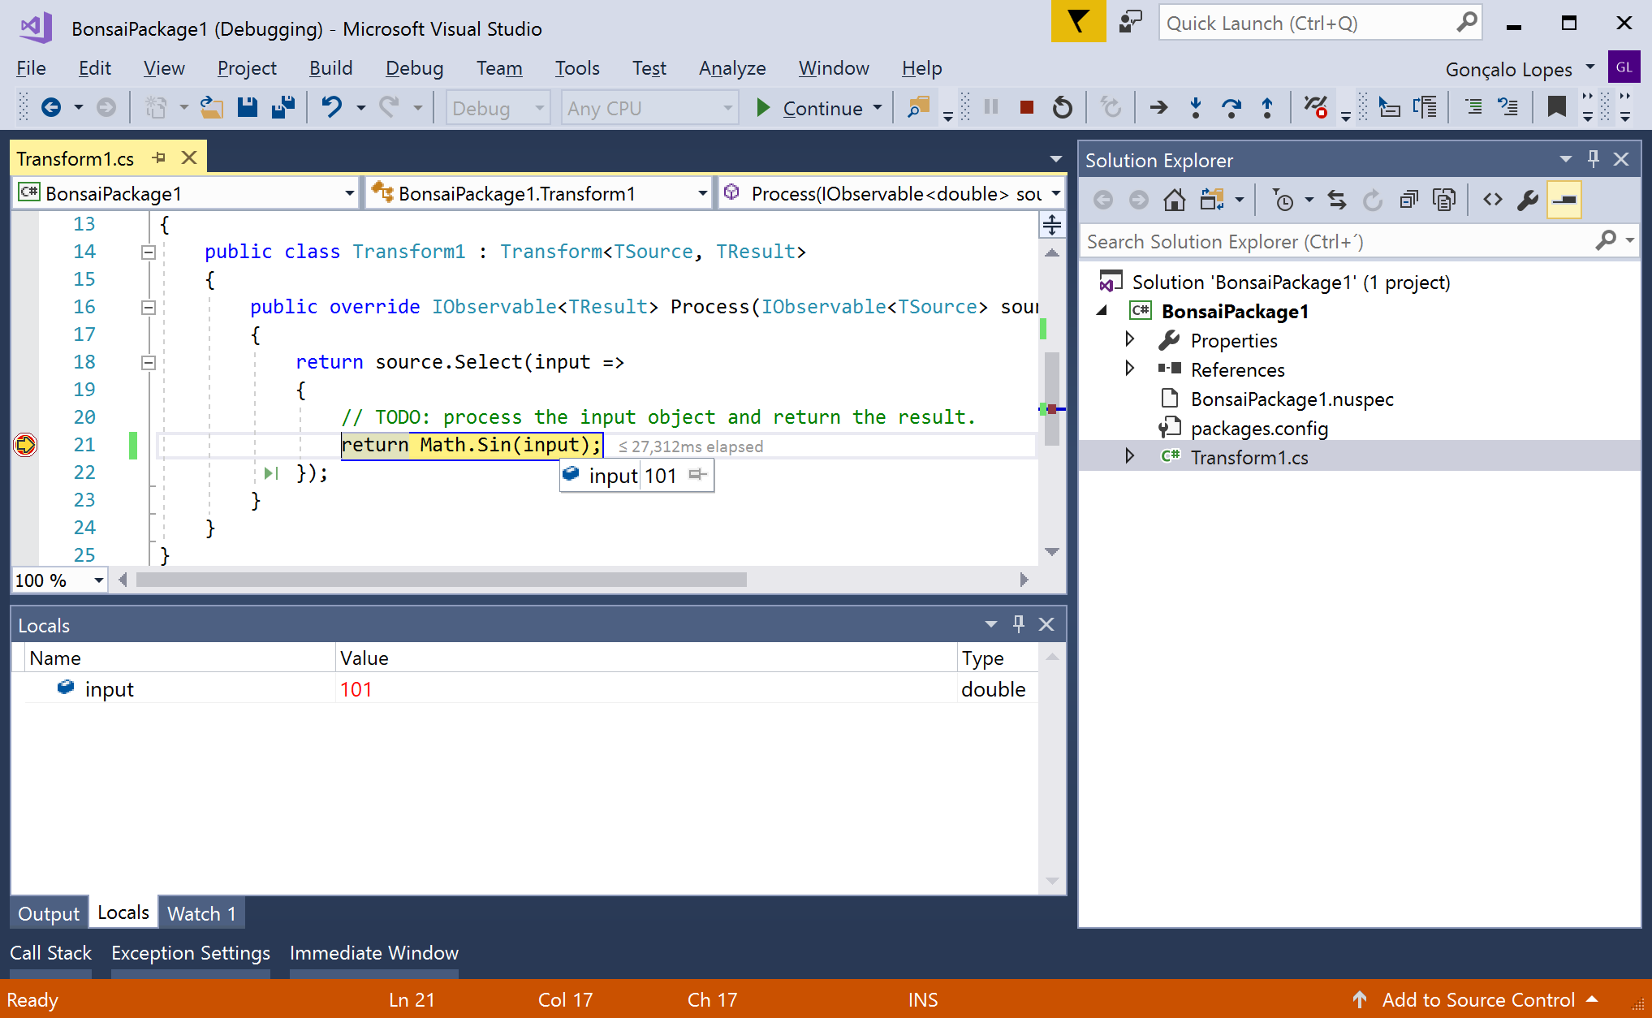Click the Gonçalo Lopes account name
The width and height of the screenshot is (1652, 1018).
coord(1508,69)
